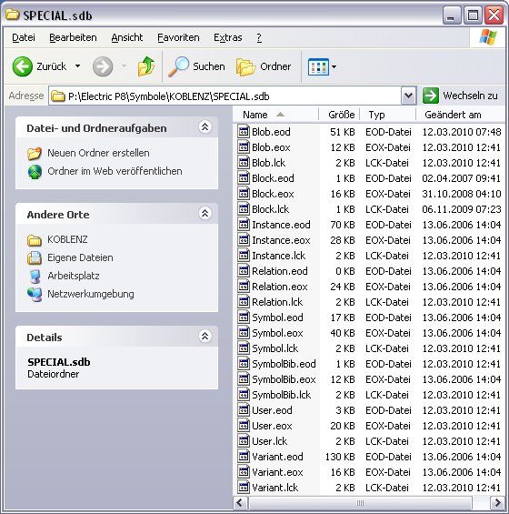Click the horizontal scrollbar right arrow

[497, 502]
